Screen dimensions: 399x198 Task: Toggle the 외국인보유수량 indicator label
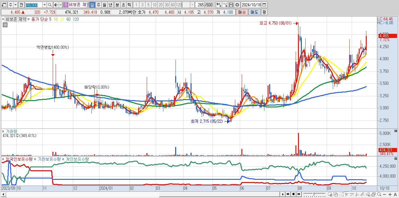click(x=19, y=159)
